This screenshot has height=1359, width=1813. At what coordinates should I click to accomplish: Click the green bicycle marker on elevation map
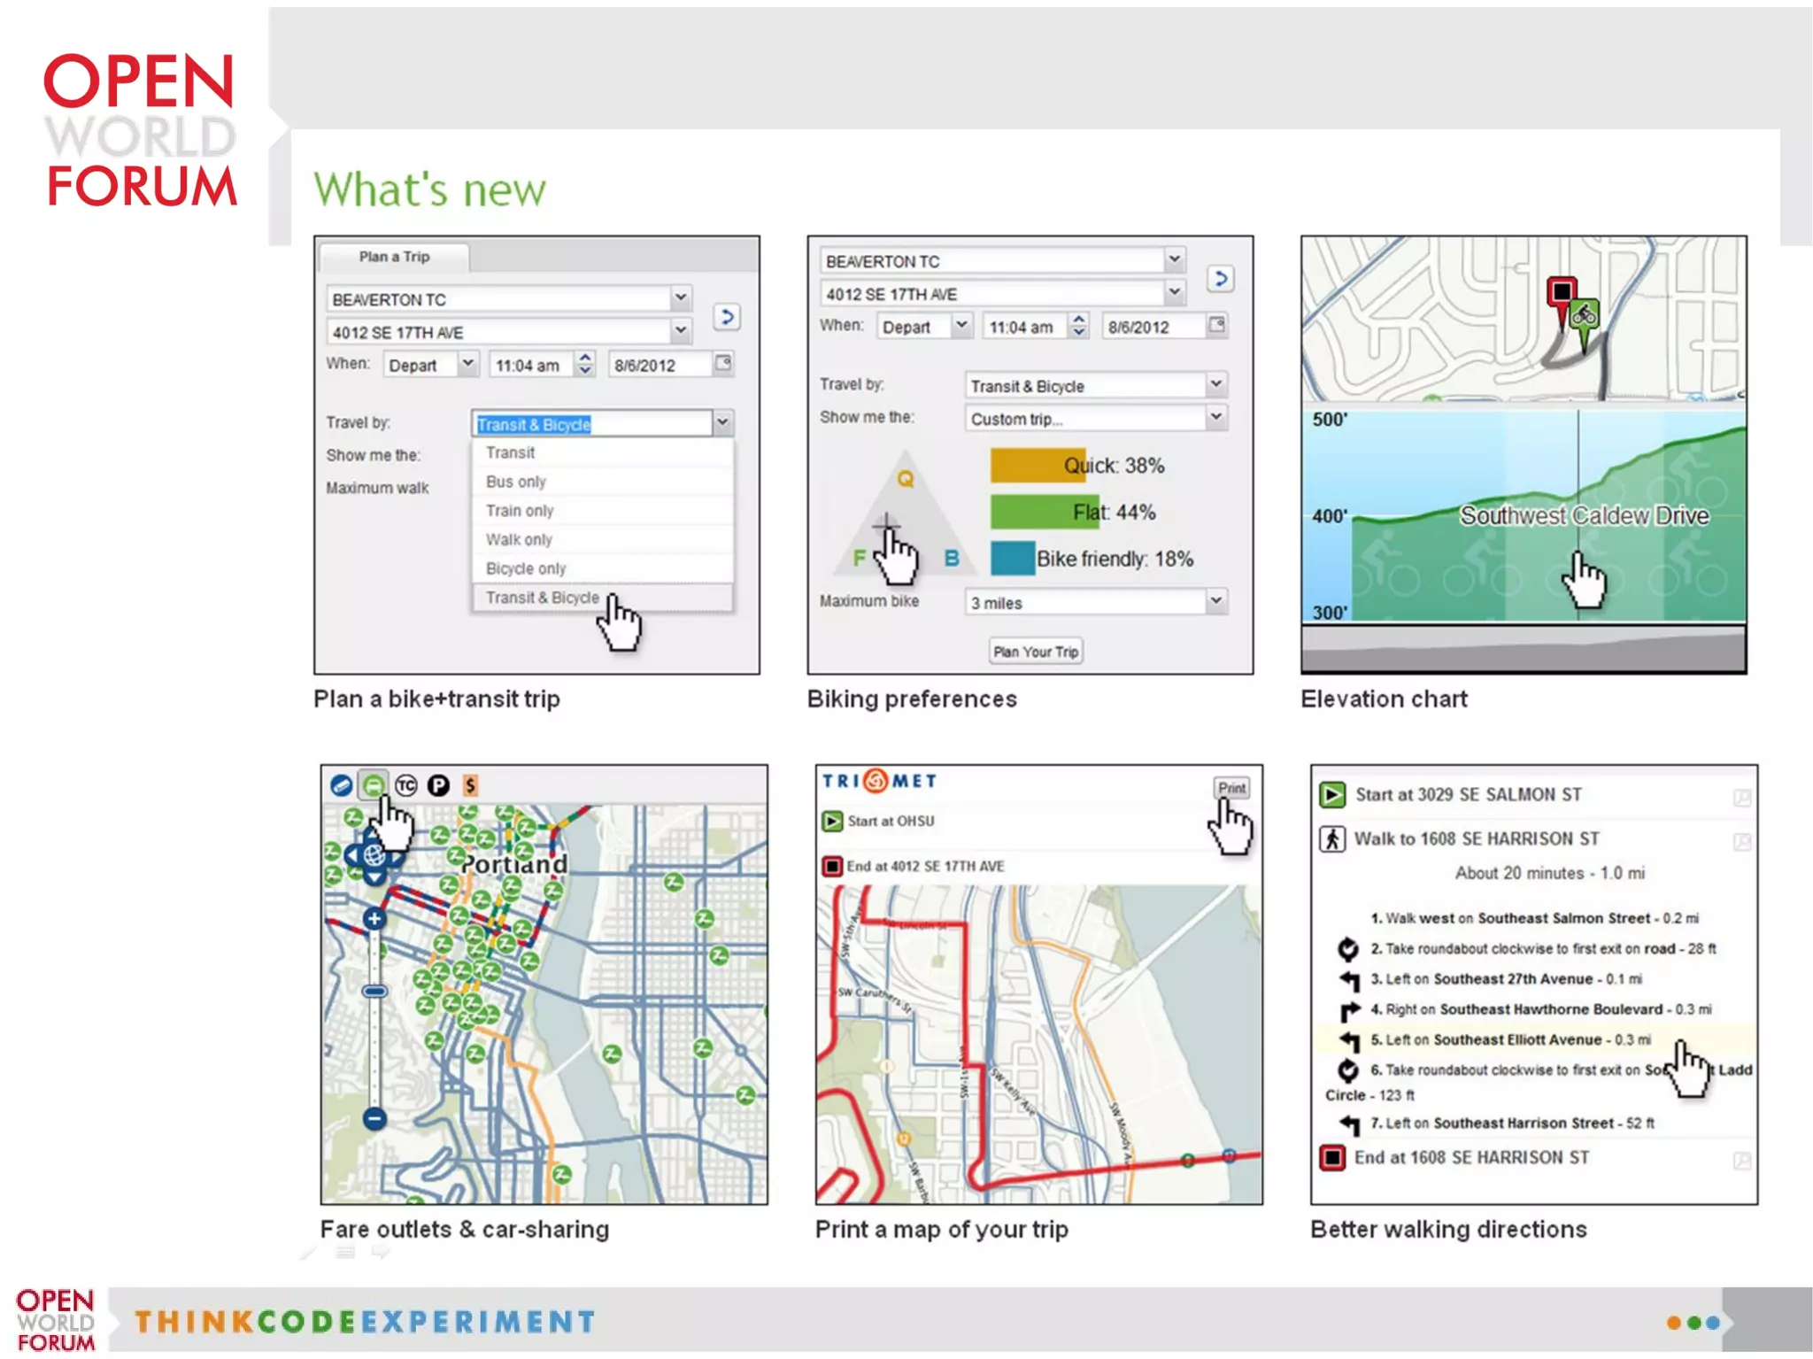pos(1585,315)
